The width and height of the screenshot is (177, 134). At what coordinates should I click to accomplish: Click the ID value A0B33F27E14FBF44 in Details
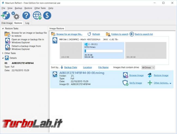(23, 63)
